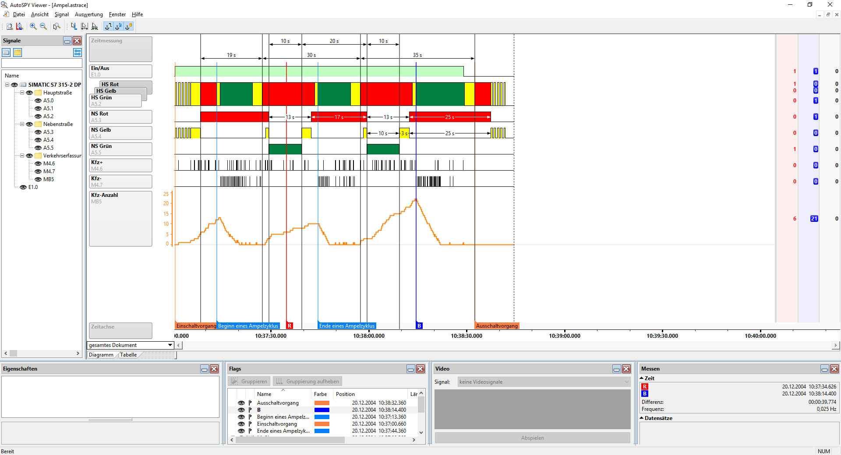The height and width of the screenshot is (455, 841).
Task: Toggle visibility eye of Hauptstraße folder
Action: [29, 93]
